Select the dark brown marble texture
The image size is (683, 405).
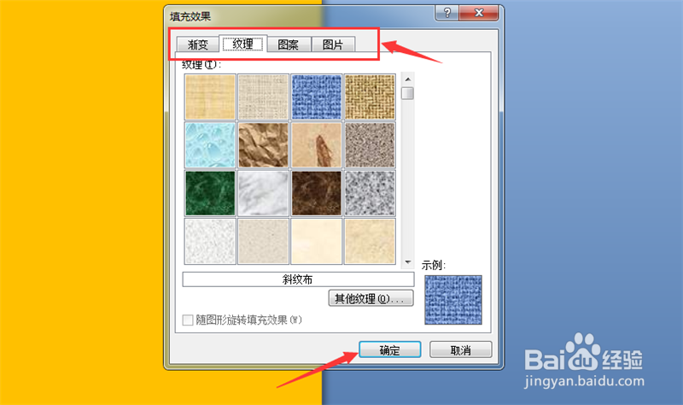click(x=317, y=193)
